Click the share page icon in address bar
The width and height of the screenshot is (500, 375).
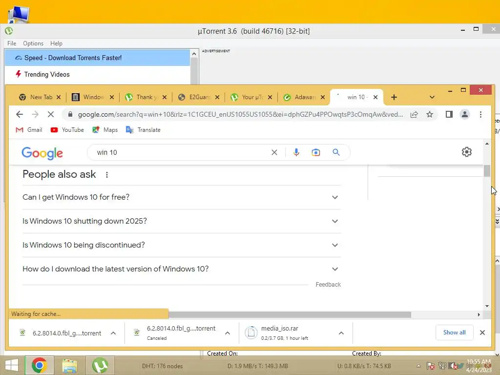pyautogui.click(x=414, y=114)
